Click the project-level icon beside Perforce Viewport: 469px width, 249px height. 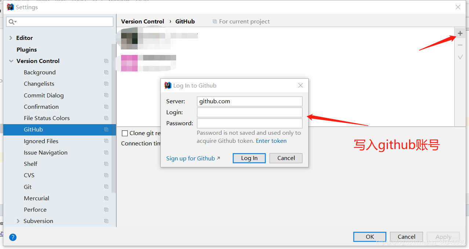click(106, 210)
